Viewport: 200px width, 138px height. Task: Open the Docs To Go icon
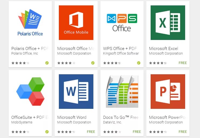[x=122, y=91]
